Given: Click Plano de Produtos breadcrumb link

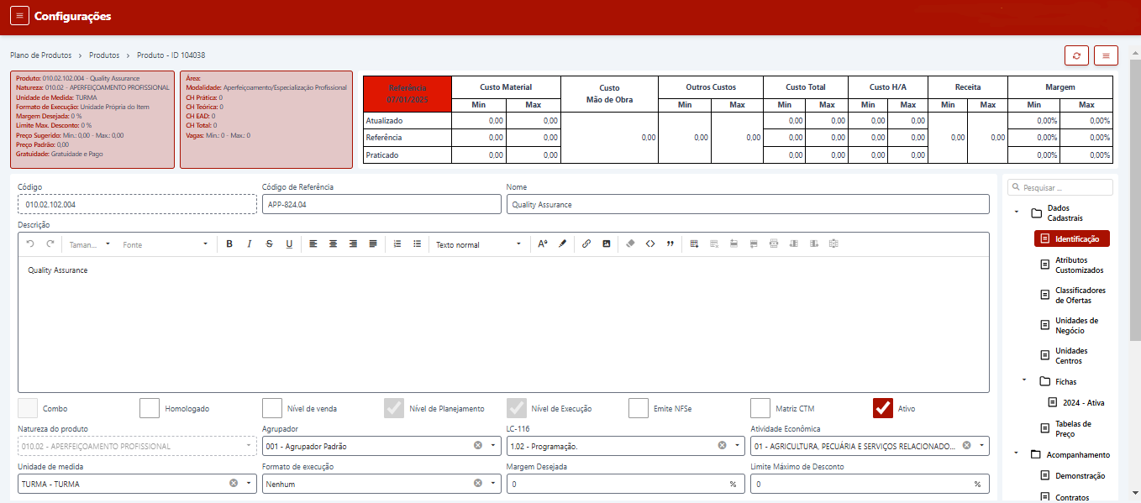Looking at the screenshot, I should [x=40, y=55].
